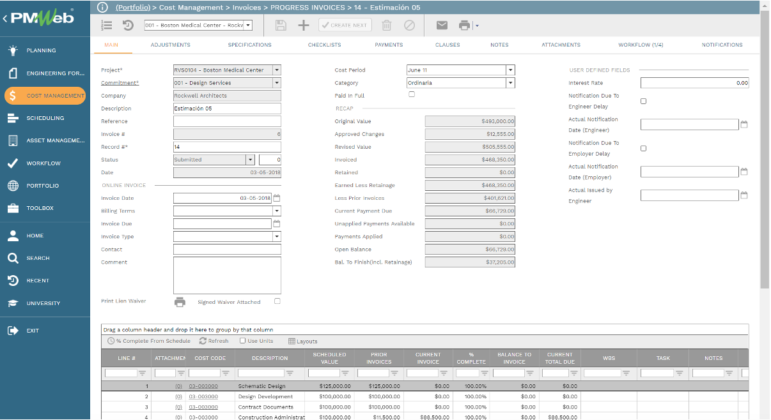Click the trash icon to delete the invoice
This screenshot has width=771, height=420.
pyautogui.click(x=387, y=25)
